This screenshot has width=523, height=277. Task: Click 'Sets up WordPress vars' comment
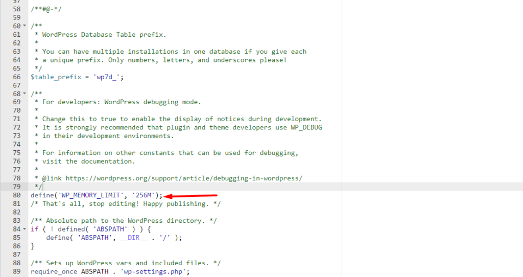pos(126,263)
